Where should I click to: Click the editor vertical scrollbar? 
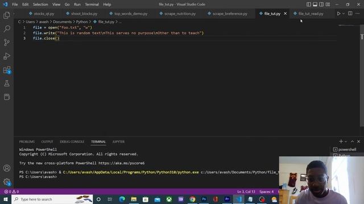[362, 76]
